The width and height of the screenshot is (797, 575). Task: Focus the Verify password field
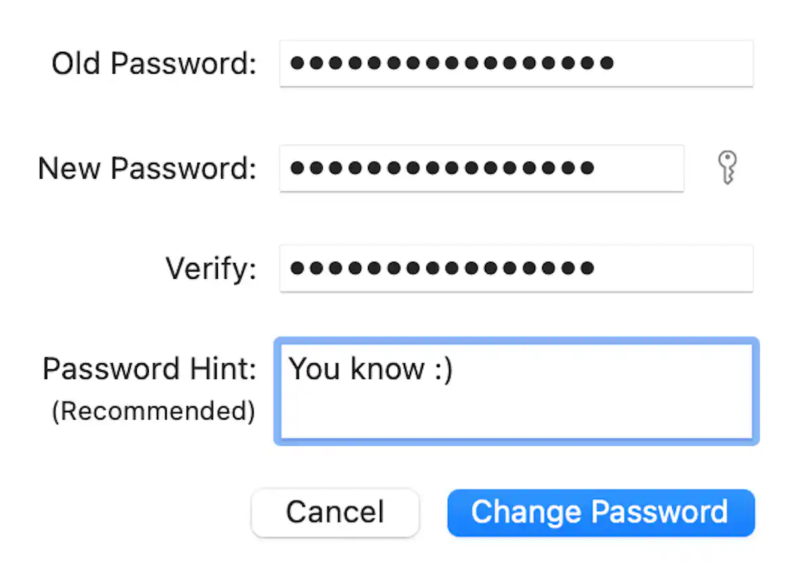tap(516, 268)
